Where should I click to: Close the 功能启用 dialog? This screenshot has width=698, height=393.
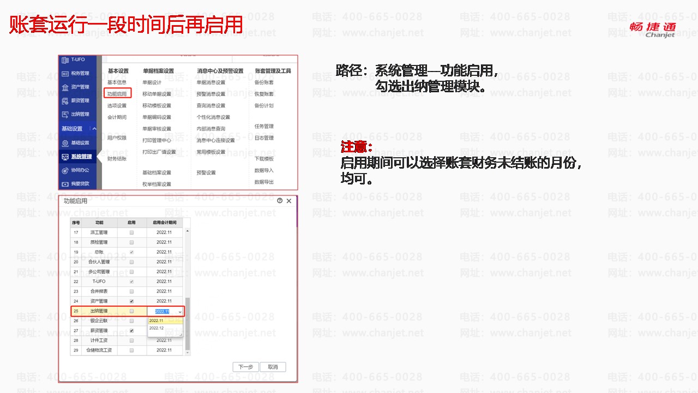point(289,201)
